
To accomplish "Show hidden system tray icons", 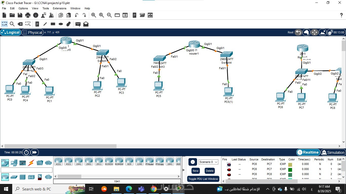I will [x=267, y=189].
